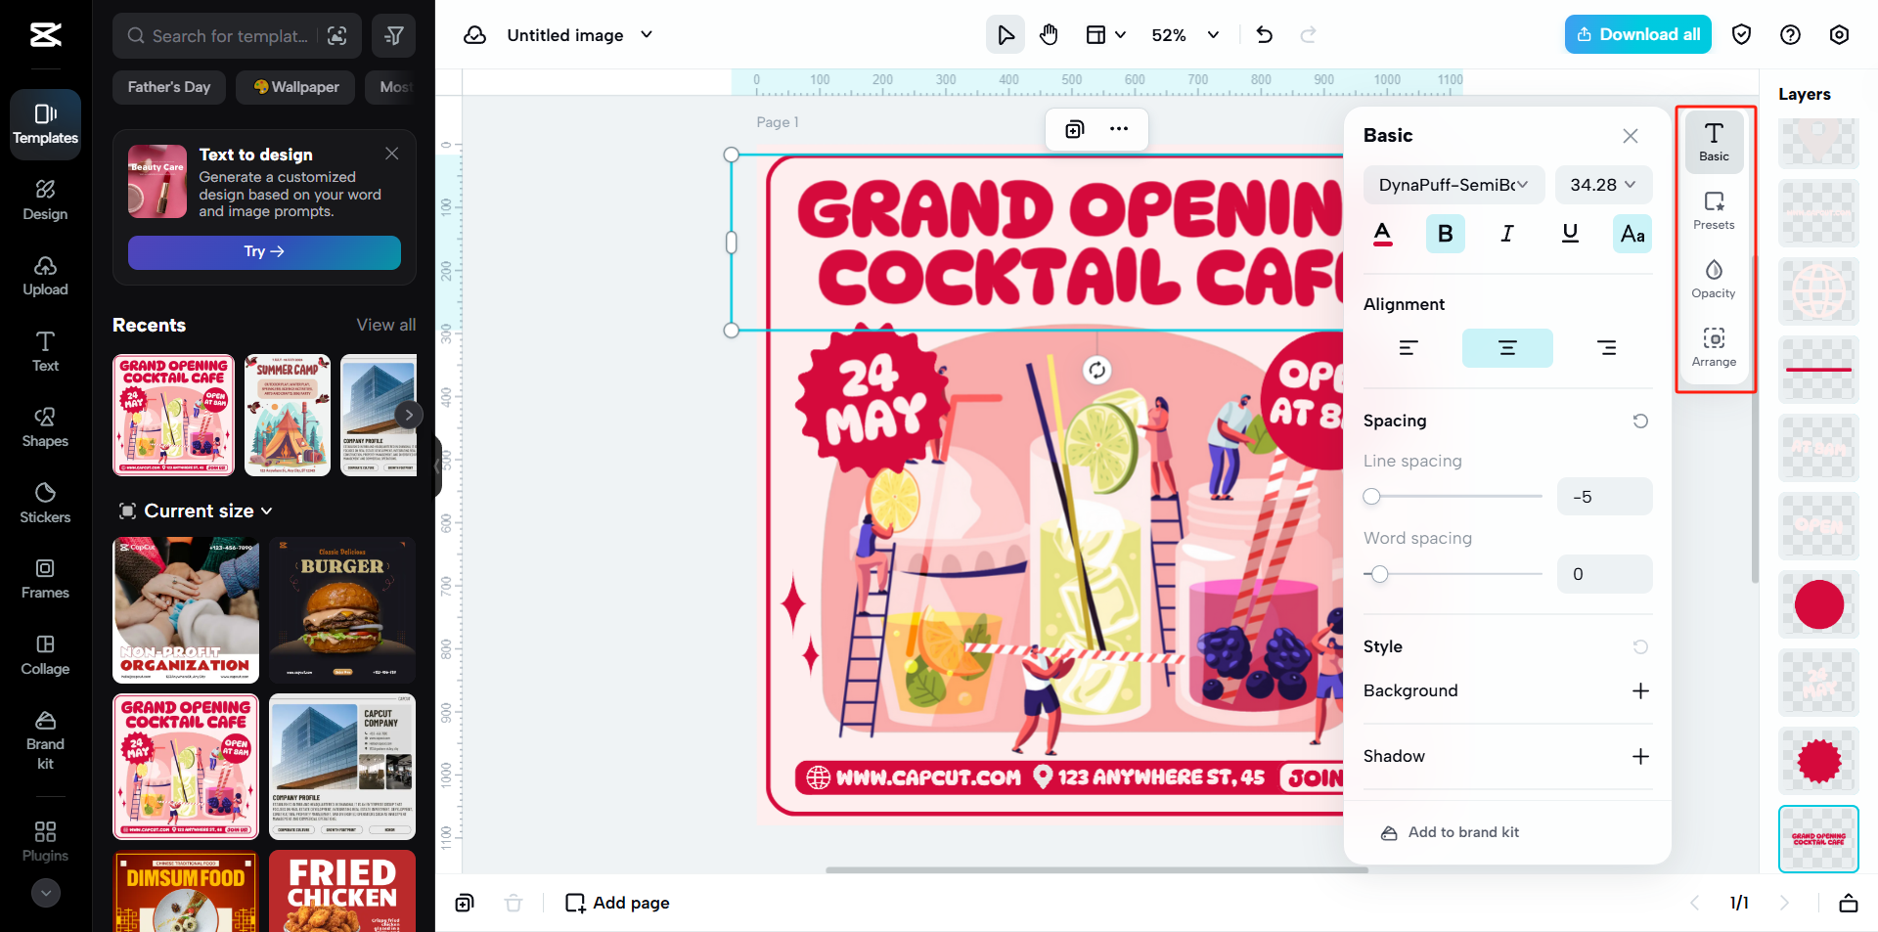Open the font size dropdown
Screen dimensions: 1878x932
(1602, 185)
